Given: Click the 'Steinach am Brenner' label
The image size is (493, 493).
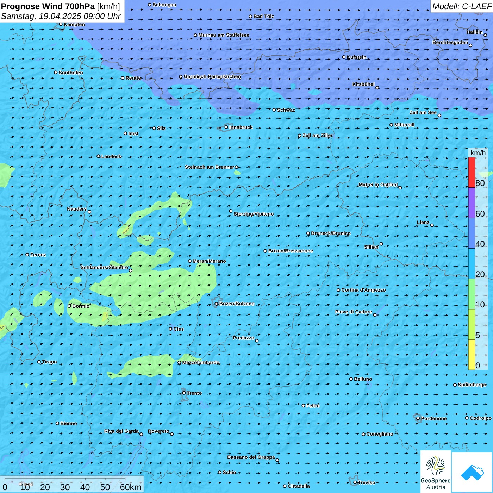Looking at the screenshot, I should 210,167.
